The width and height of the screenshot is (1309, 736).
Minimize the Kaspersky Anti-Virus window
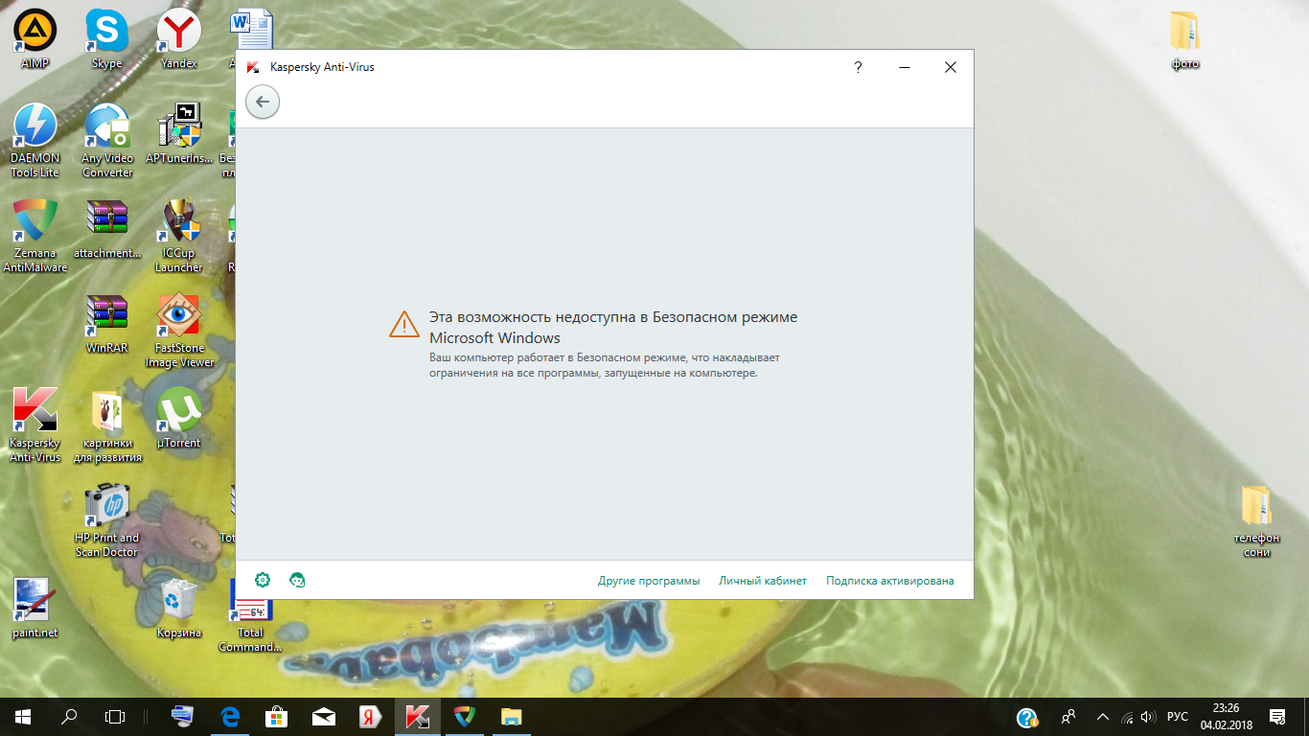click(x=905, y=67)
